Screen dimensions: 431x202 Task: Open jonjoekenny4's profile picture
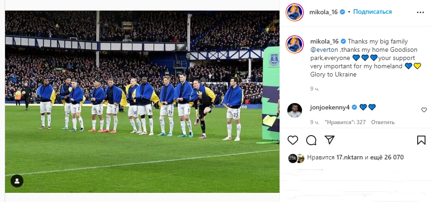294,110
